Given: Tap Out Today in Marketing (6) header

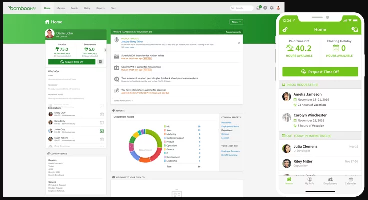Looking at the screenshot, I should pyautogui.click(x=320, y=136).
